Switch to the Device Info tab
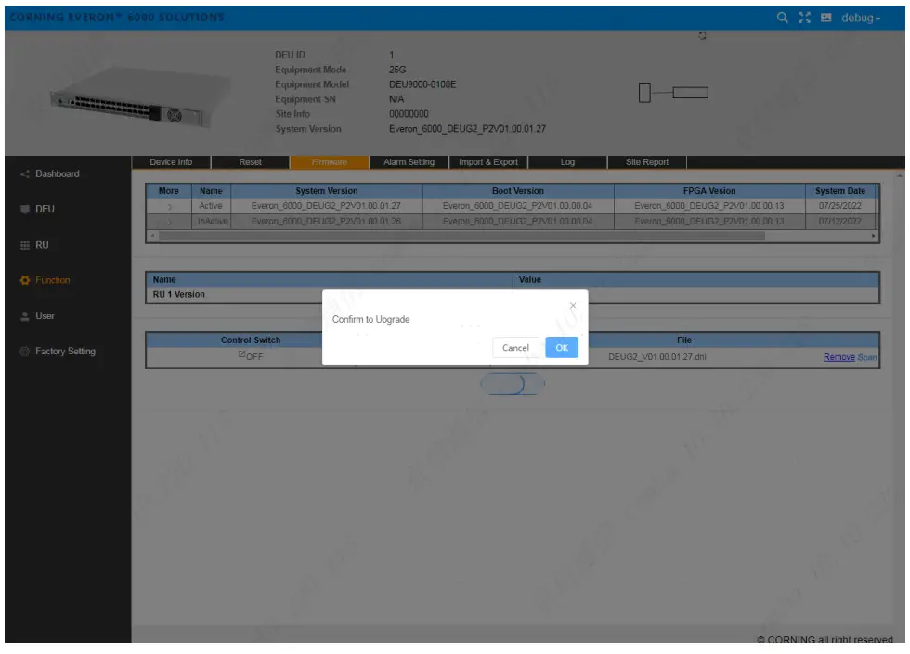 (x=171, y=162)
